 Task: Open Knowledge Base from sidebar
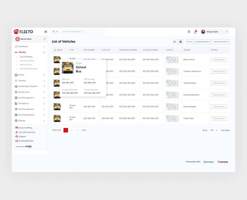[x=26, y=141]
